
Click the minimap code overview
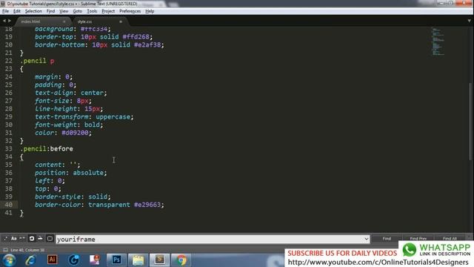click(x=438, y=42)
